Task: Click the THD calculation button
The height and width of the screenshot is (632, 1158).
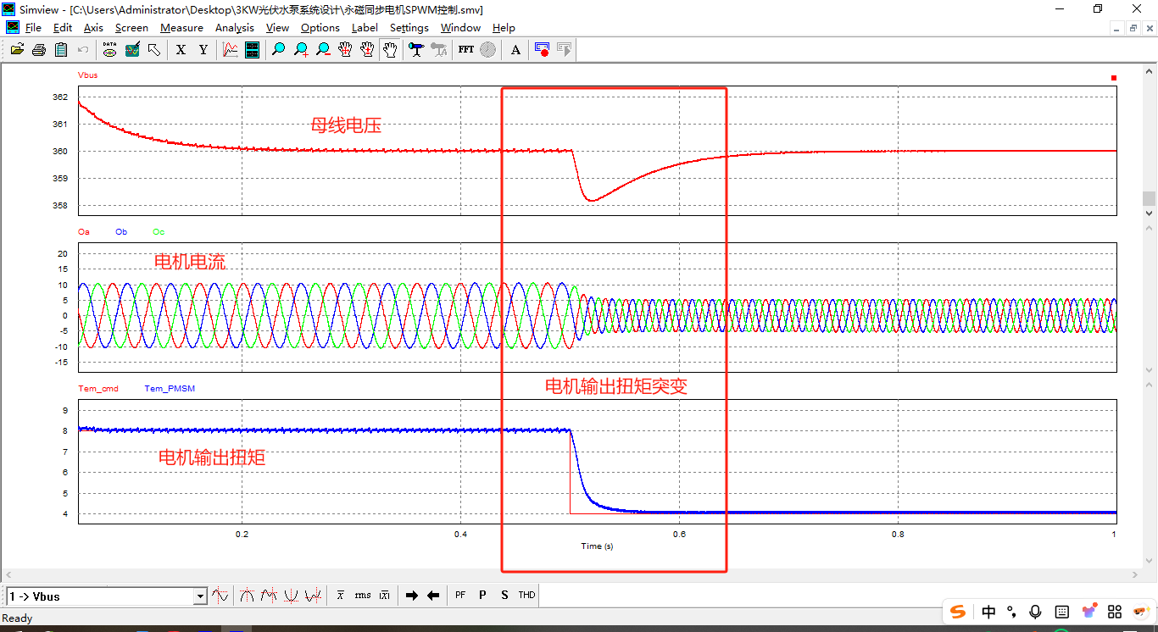Action: point(526,596)
